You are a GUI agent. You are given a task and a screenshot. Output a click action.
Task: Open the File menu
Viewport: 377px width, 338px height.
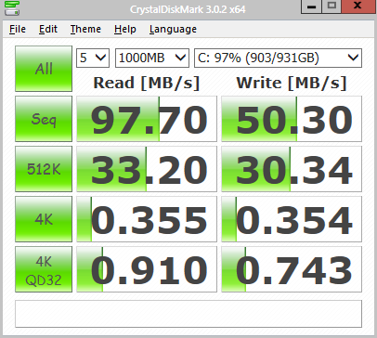point(18,29)
